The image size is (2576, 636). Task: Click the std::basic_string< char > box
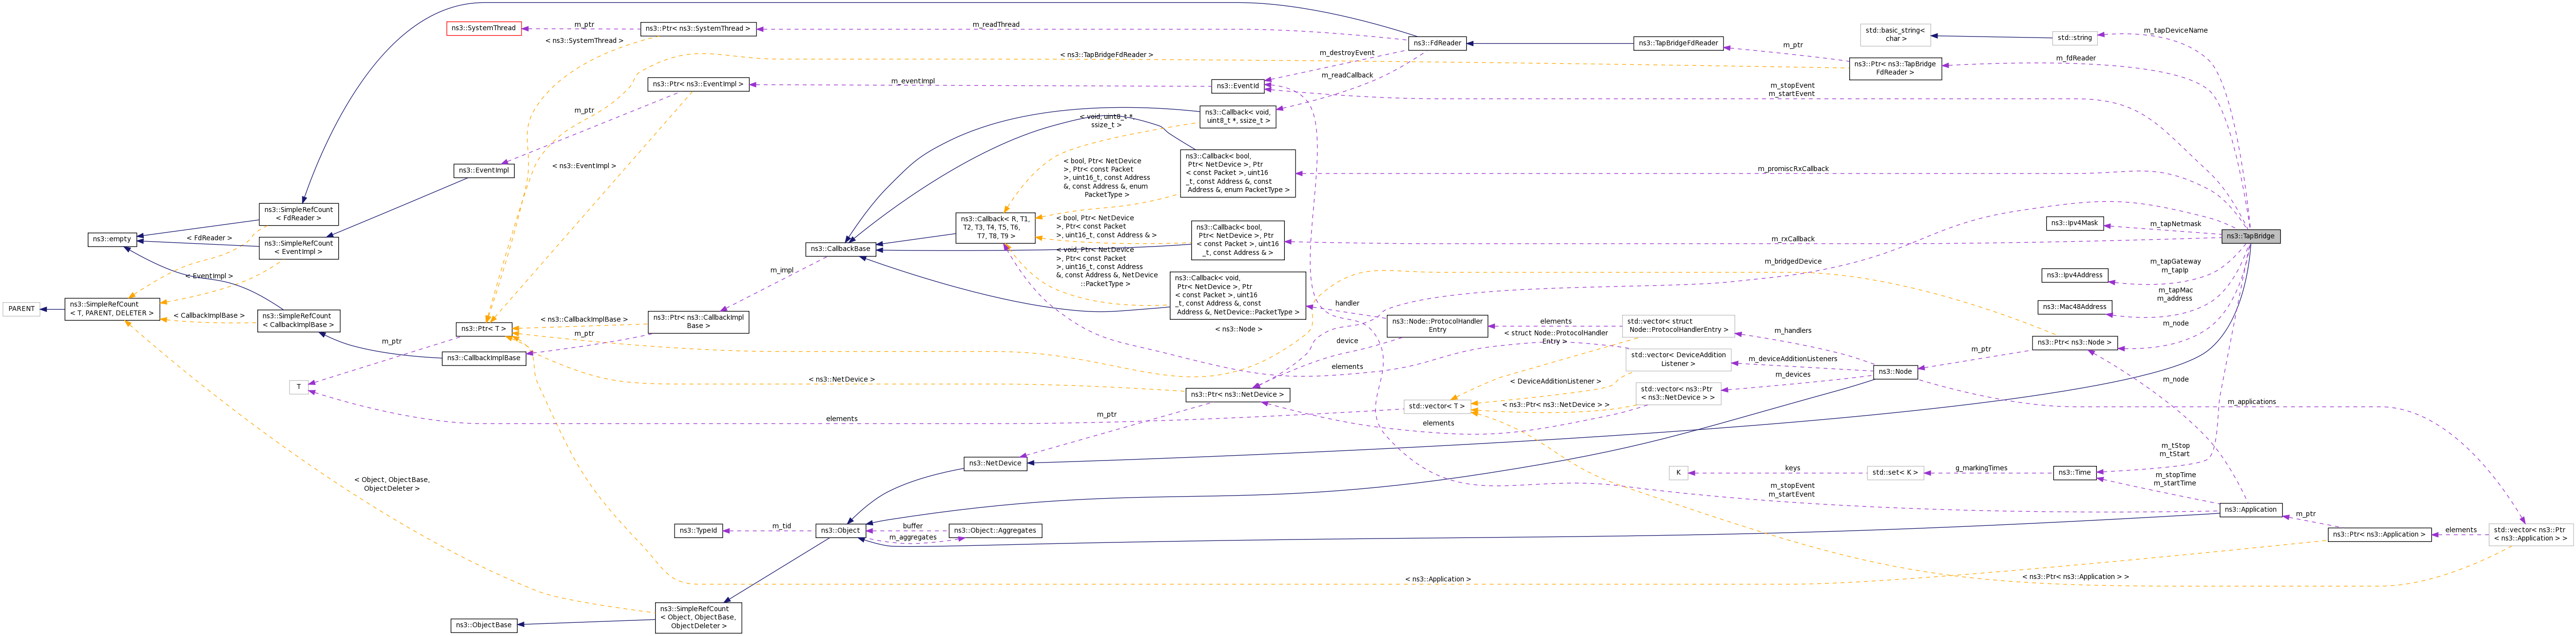pos(1895,35)
